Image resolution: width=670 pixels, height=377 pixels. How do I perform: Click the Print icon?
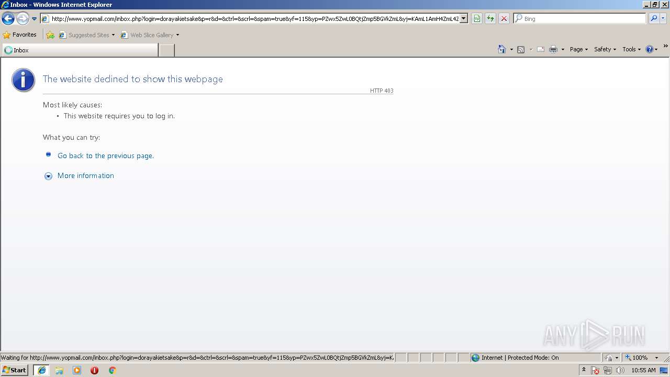(x=553, y=49)
